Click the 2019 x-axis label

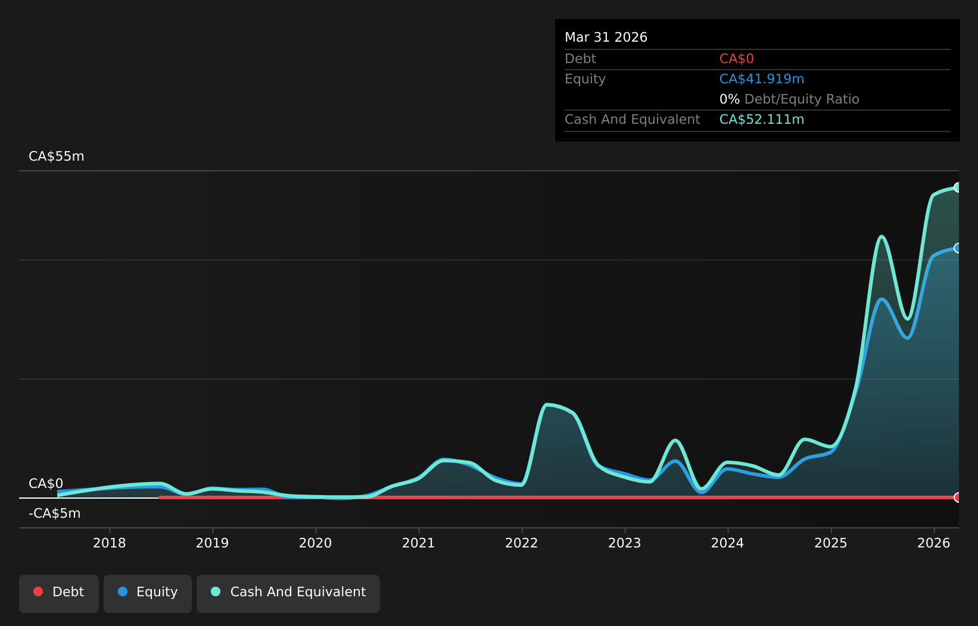click(x=213, y=543)
